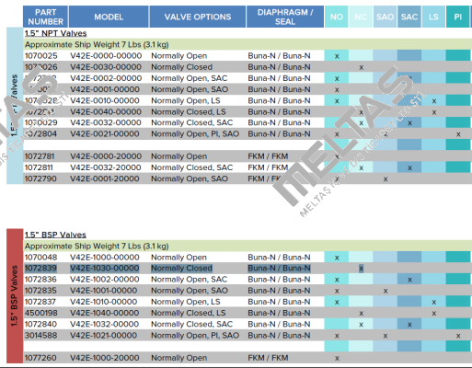This screenshot has width=472, height=368.
Task: Select the VALVE OPTIONS column header
Action: click(x=198, y=17)
